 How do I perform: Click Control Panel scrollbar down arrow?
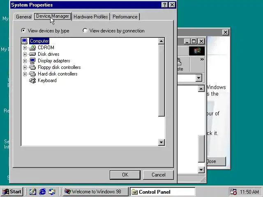pos(201,170)
